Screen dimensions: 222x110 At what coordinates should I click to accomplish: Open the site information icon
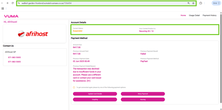point(19,3)
